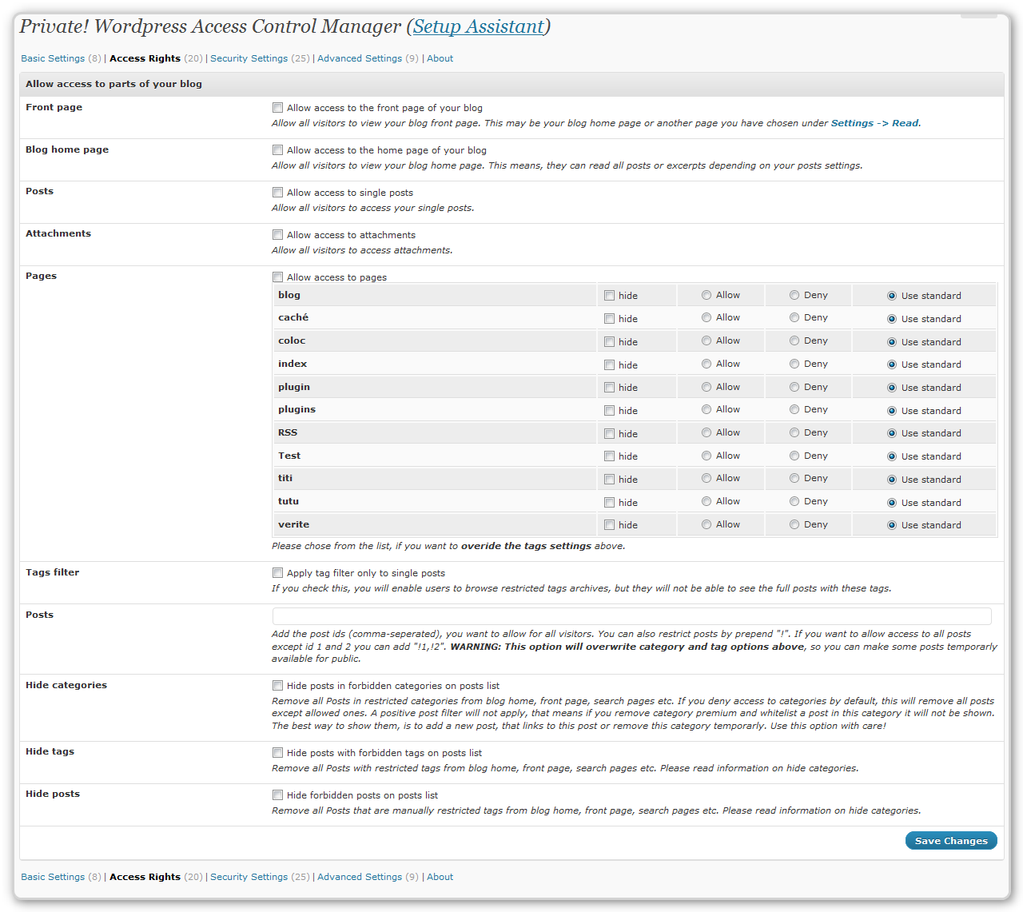1023x912 pixels.
Task: Tick hide checkbox for tutu page
Action: point(609,502)
